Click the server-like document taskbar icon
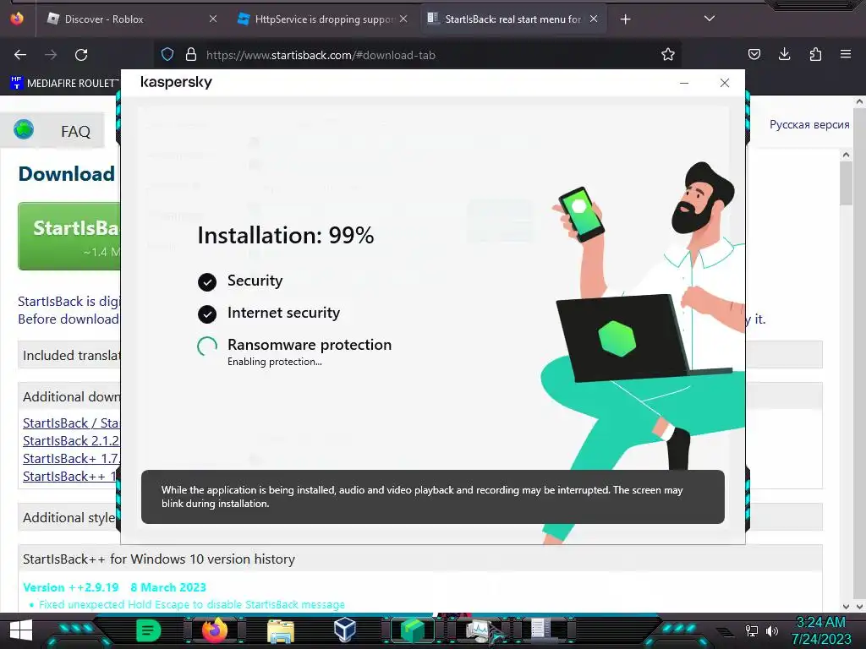This screenshot has height=649, width=866. coord(541,630)
